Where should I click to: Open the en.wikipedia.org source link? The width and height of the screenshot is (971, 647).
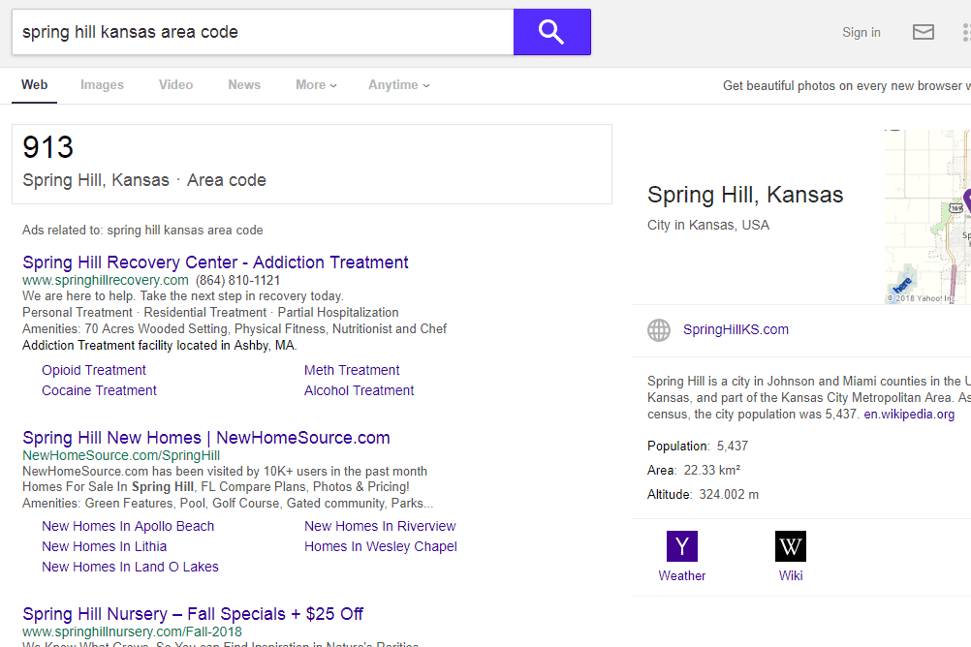click(909, 415)
